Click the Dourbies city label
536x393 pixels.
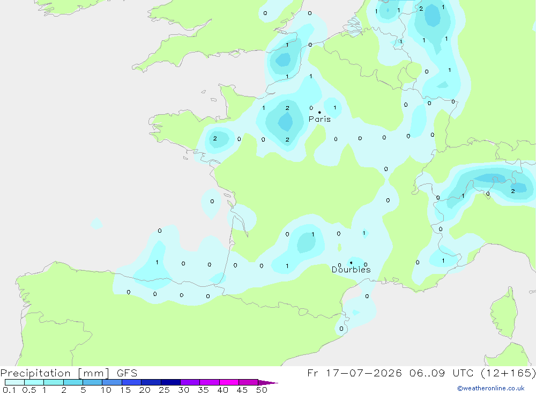tap(351, 270)
